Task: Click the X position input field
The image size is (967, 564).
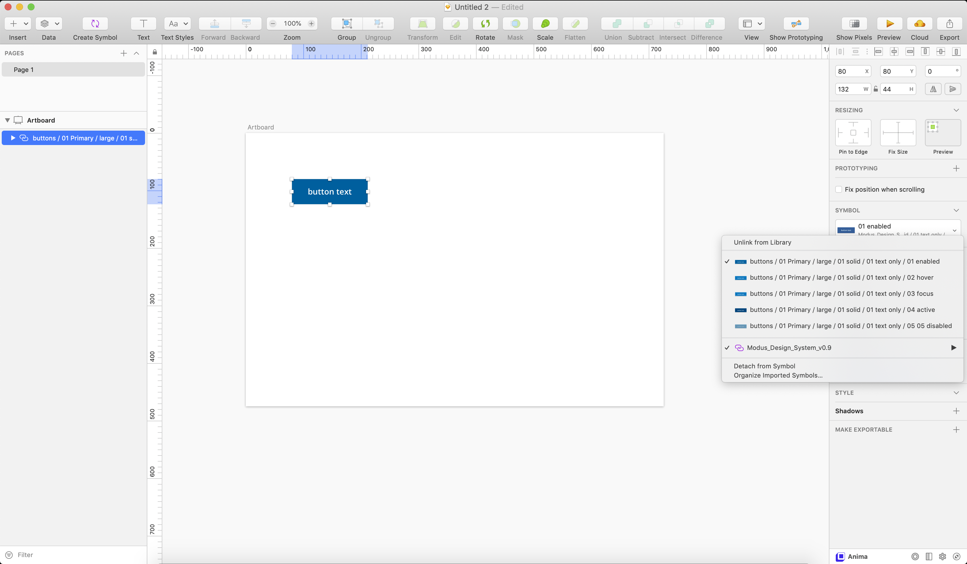Action: coord(850,71)
